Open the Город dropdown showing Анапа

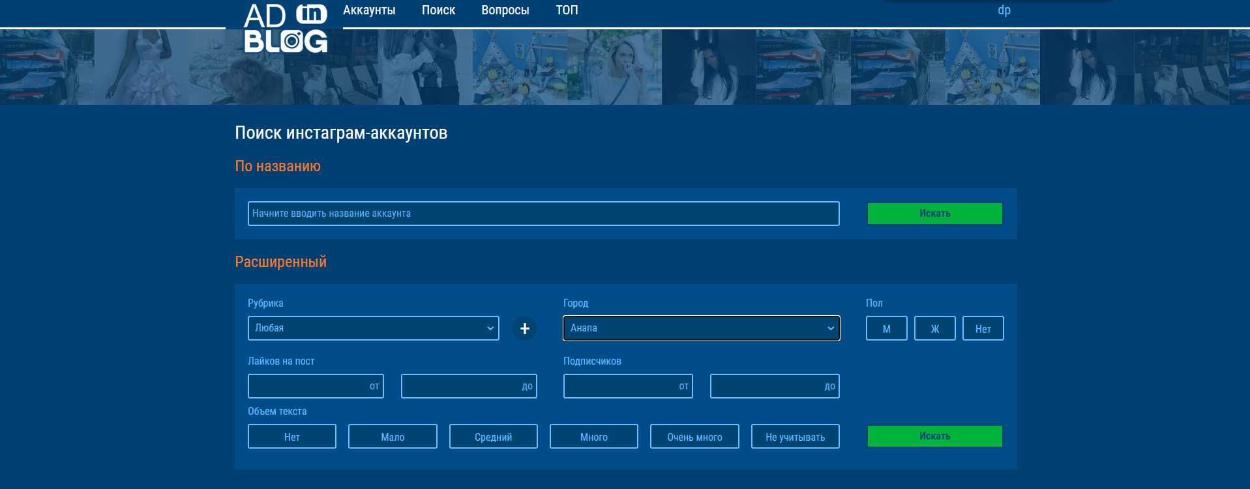coord(701,328)
